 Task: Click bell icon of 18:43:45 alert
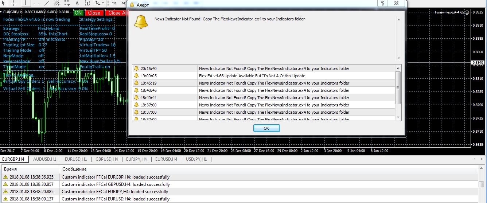[136, 90]
